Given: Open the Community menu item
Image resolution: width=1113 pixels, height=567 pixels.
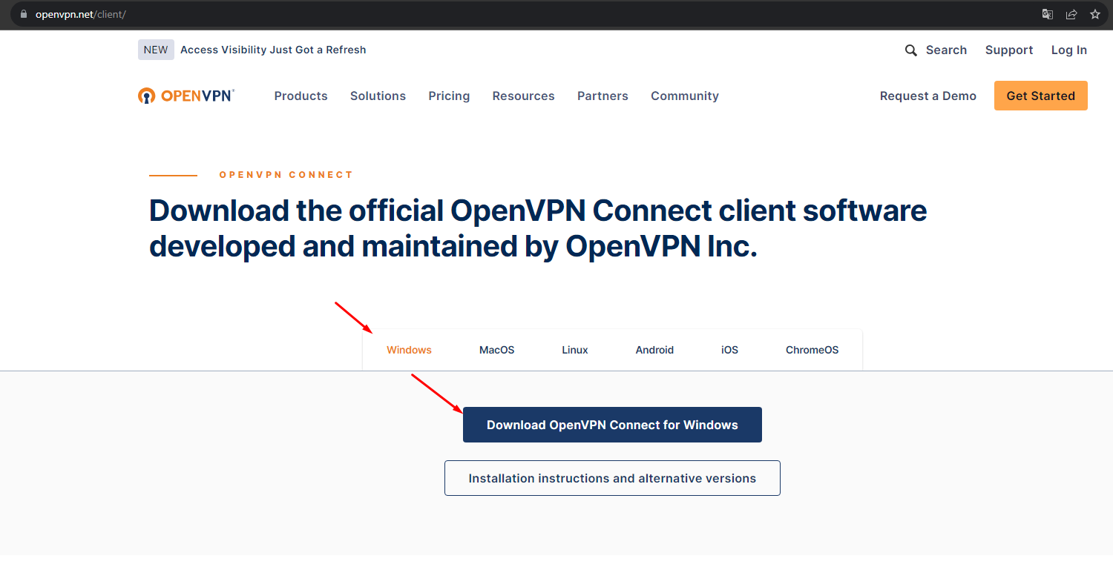Looking at the screenshot, I should tap(684, 96).
